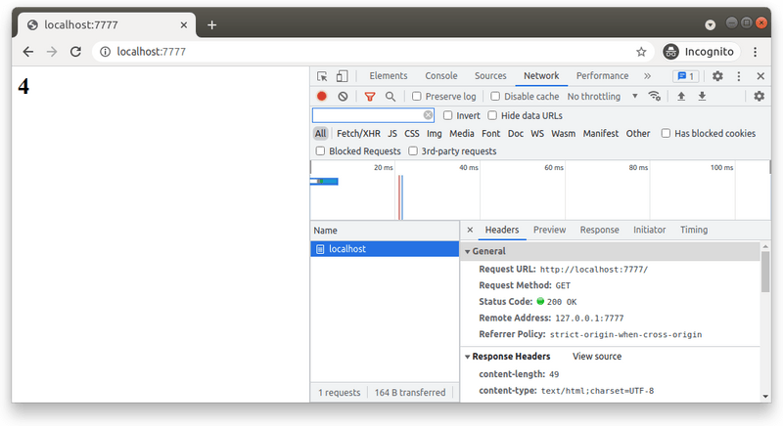Click View source link for response headers
The width and height of the screenshot is (783, 426).
597,357
